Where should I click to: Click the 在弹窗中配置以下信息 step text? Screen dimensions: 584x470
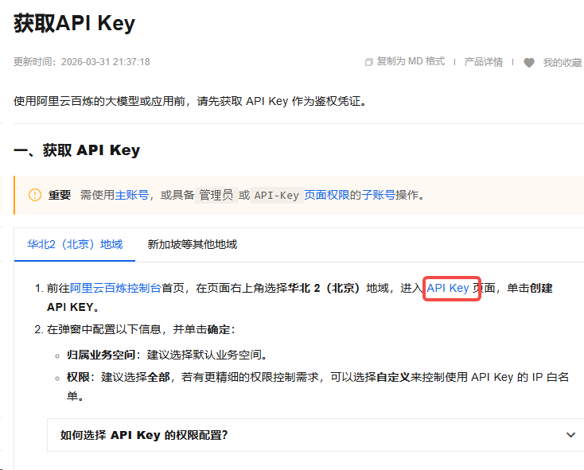pyautogui.click(x=141, y=329)
